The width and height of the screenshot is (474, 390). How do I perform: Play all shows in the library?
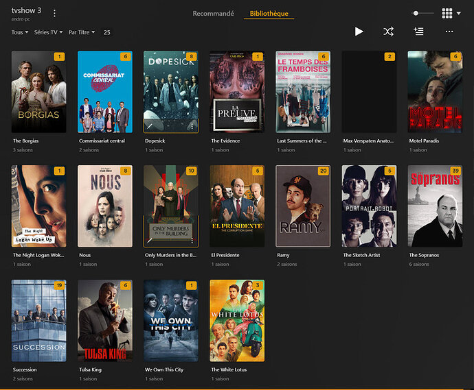[x=359, y=32]
